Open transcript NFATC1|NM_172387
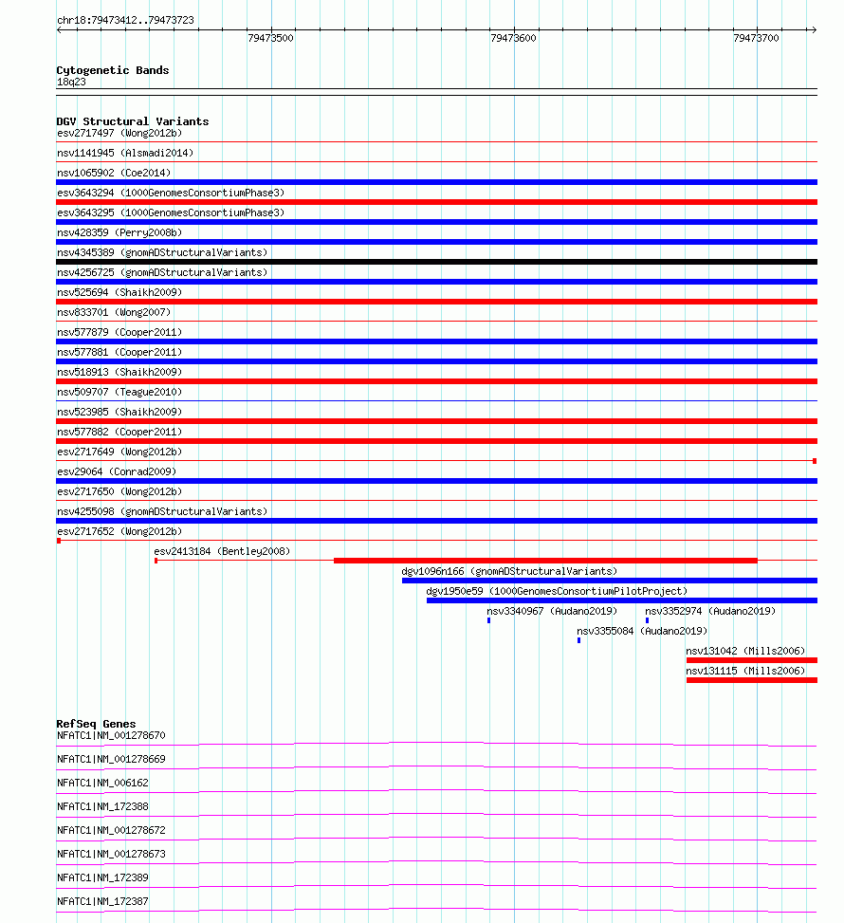The image size is (844, 923). (x=102, y=901)
